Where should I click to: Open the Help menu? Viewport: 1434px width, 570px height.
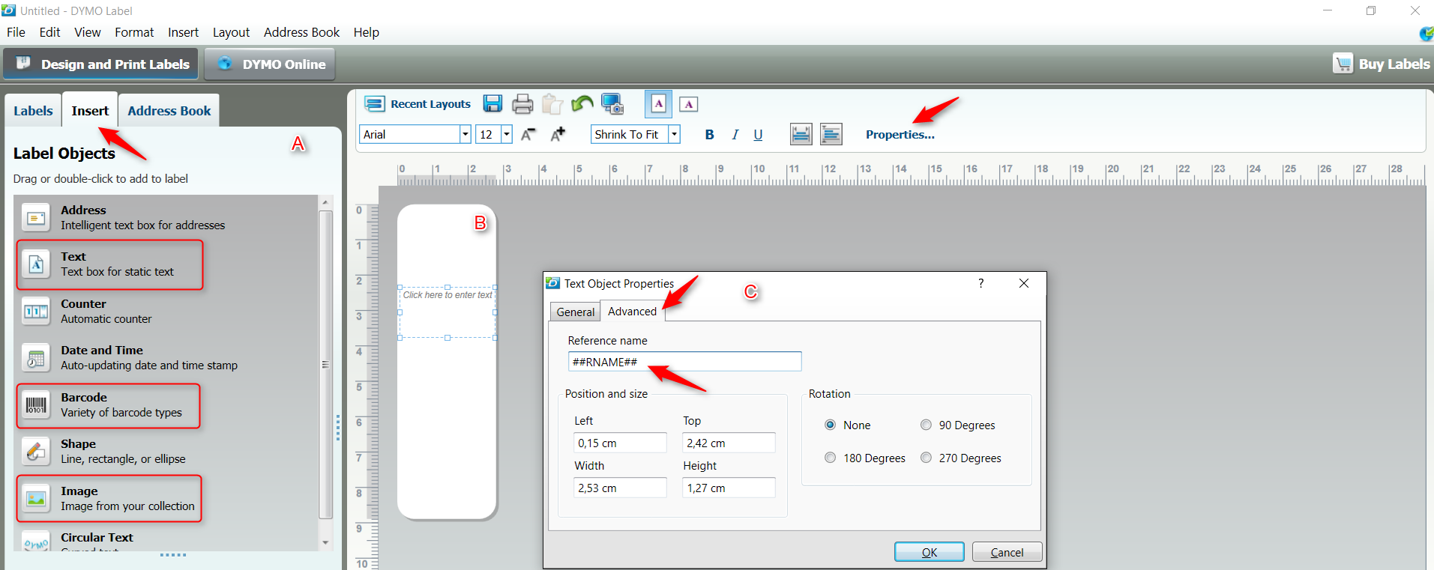click(367, 32)
